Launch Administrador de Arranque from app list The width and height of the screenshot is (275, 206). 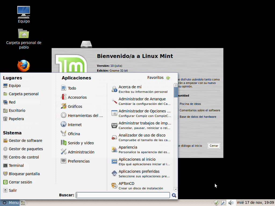coord(141,101)
